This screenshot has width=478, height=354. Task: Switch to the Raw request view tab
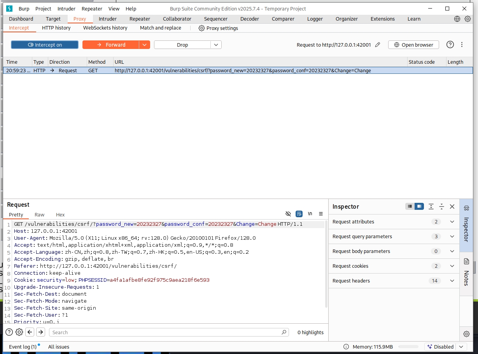click(x=39, y=214)
